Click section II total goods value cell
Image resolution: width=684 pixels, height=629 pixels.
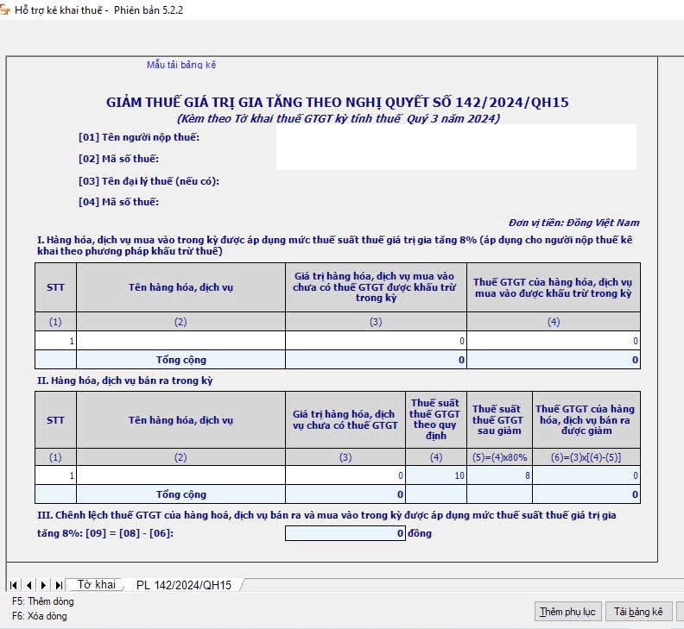pyautogui.click(x=345, y=494)
